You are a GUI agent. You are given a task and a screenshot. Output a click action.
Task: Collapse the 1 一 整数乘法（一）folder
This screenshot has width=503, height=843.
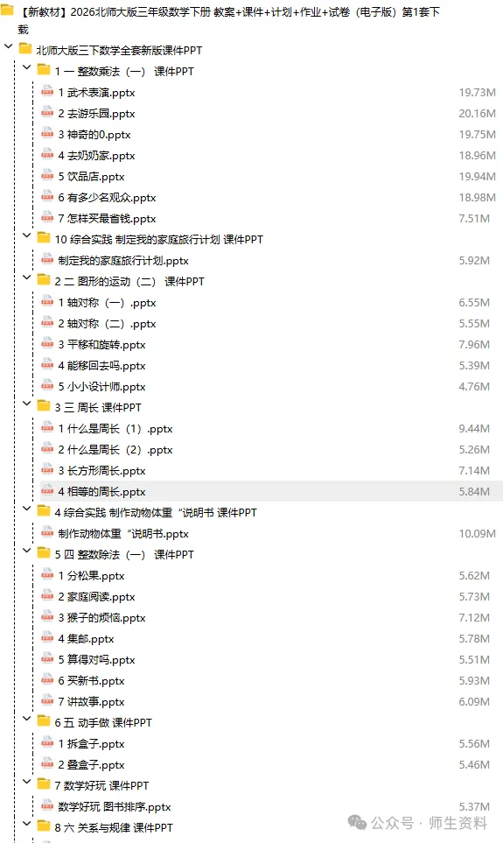click(x=26, y=67)
